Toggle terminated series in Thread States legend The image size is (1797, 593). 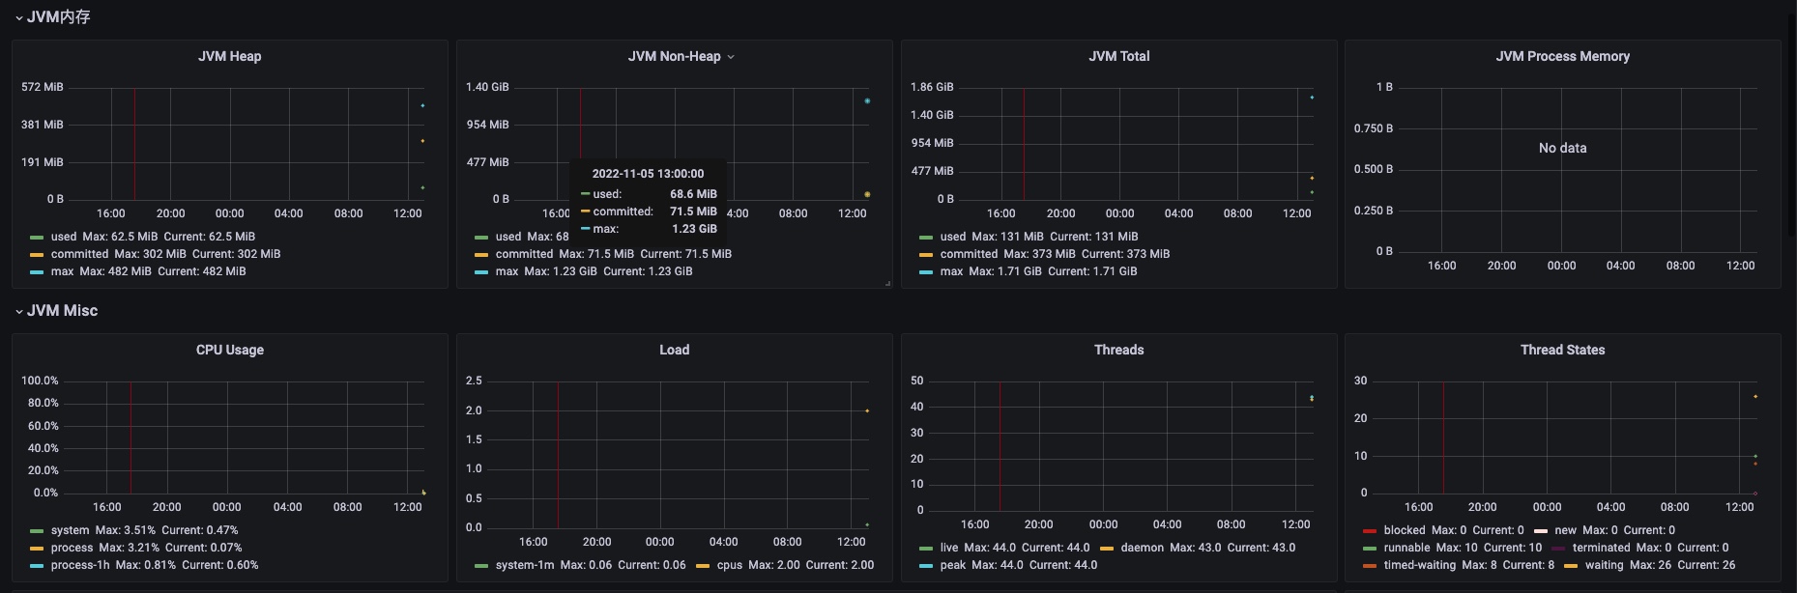(x=1601, y=548)
